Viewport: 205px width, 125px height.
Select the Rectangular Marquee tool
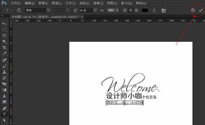pos(4,30)
